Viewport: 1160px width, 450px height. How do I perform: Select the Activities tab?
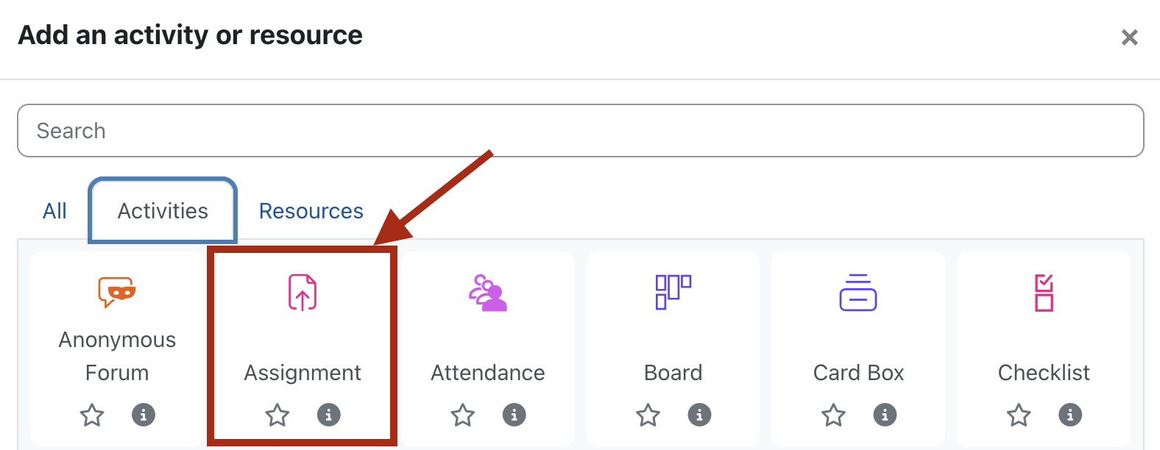[x=163, y=211]
